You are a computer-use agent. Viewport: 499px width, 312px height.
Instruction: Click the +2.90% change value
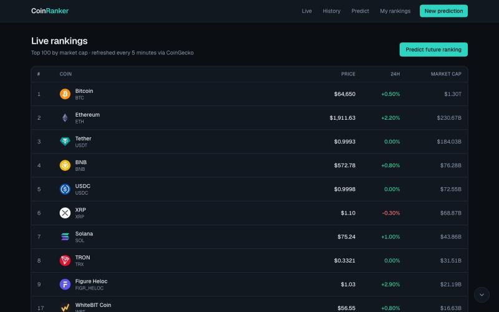pyautogui.click(x=390, y=285)
